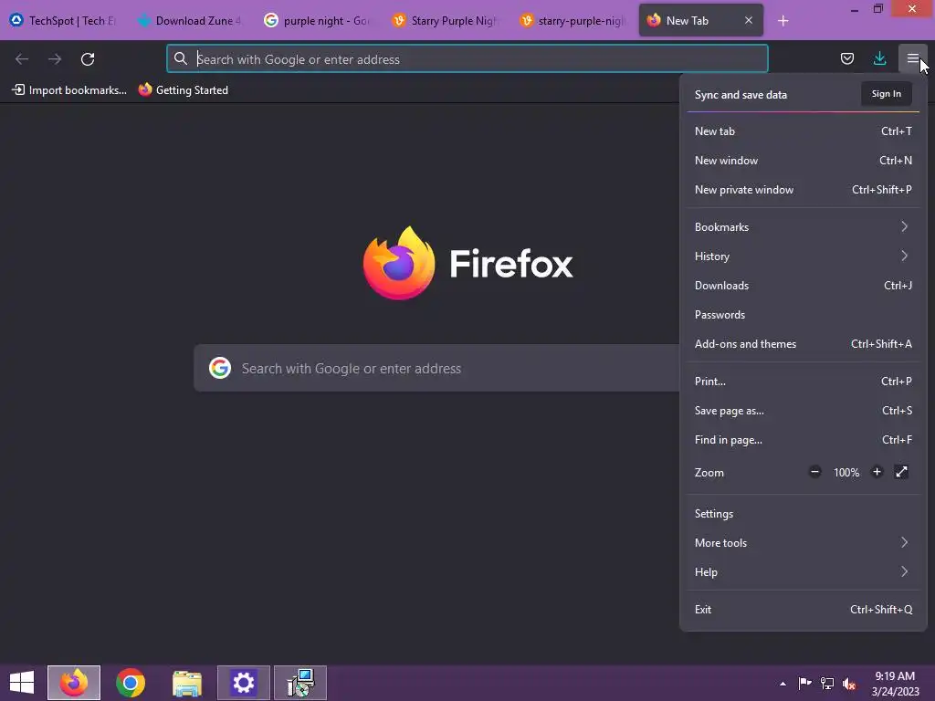Choose Find in page...
Image resolution: width=935 pixels, height=701 pixels.
click(x=804, y=440)
